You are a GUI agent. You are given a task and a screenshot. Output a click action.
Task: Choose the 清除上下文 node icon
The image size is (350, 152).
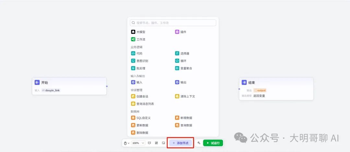pyautogui.click(x=177, y=96)
